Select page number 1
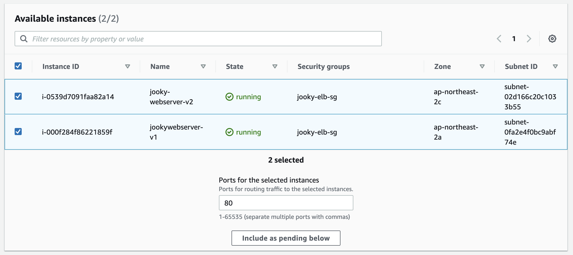 [514, 39]
